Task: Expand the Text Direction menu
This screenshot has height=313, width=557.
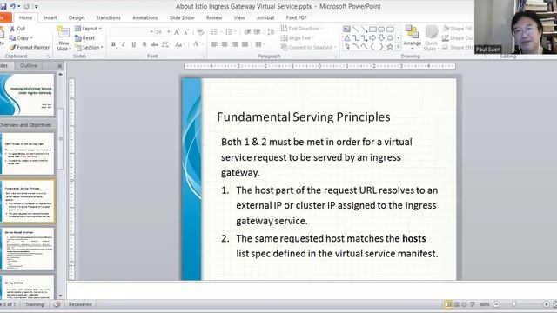Action: (x=302, y=29)
